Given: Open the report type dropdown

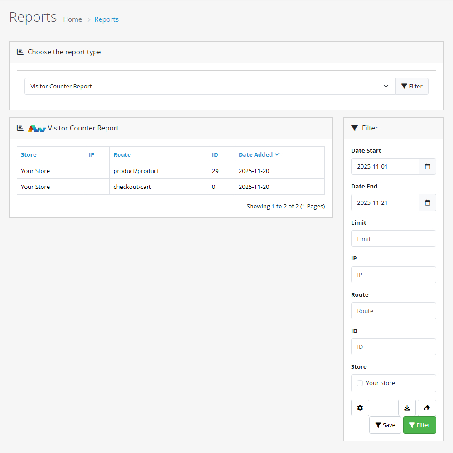Looking at the screenshot, I should tap(209, 86).
